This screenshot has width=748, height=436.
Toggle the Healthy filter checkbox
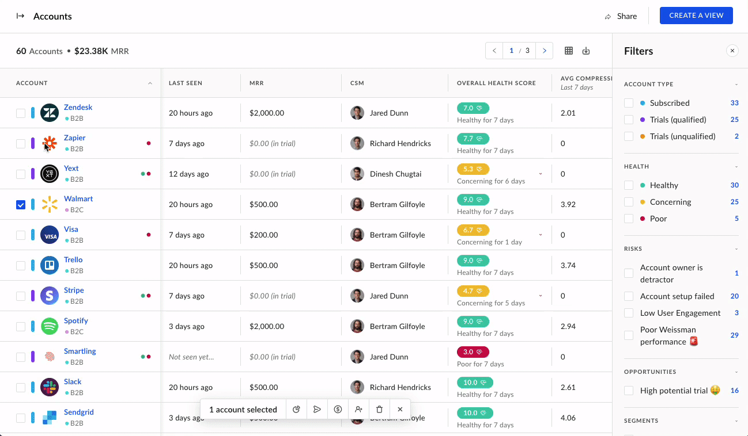tap(629, 185)
